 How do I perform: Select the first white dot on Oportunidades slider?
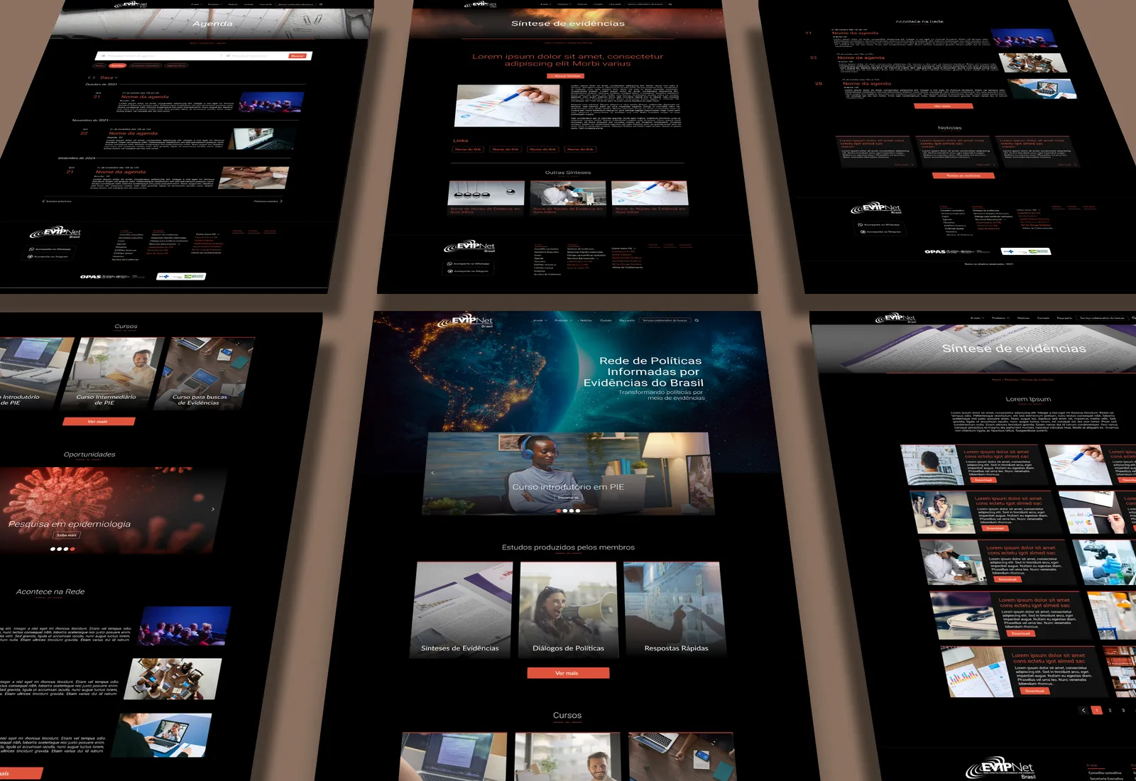[53, 549]
